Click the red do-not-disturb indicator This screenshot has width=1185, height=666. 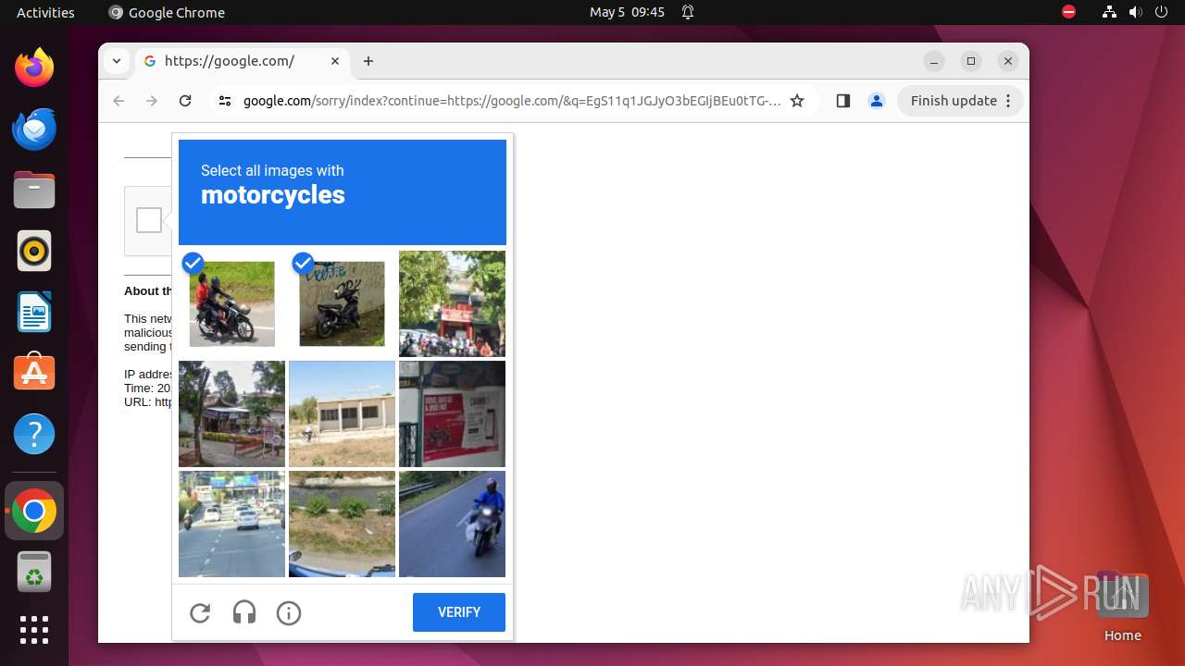click(x=1068, y=12)
